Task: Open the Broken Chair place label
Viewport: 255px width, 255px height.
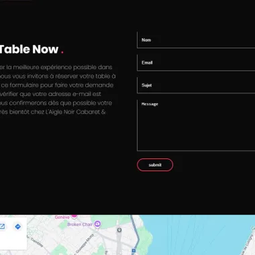Action: (x=80, y=224)
